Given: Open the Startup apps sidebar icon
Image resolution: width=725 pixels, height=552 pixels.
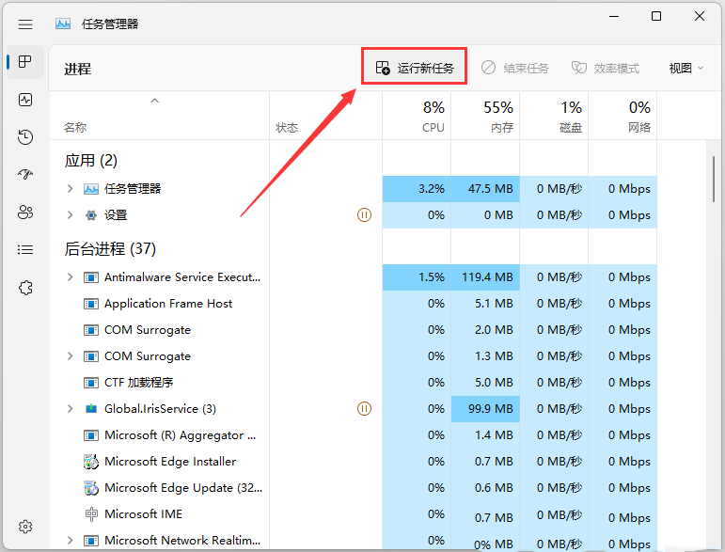Looking at the screenshot, I should tap(25, 174).
